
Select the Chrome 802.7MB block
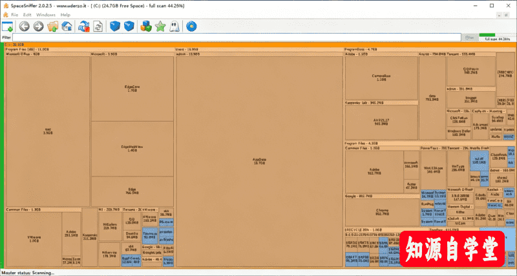click(x=382, y=212)
